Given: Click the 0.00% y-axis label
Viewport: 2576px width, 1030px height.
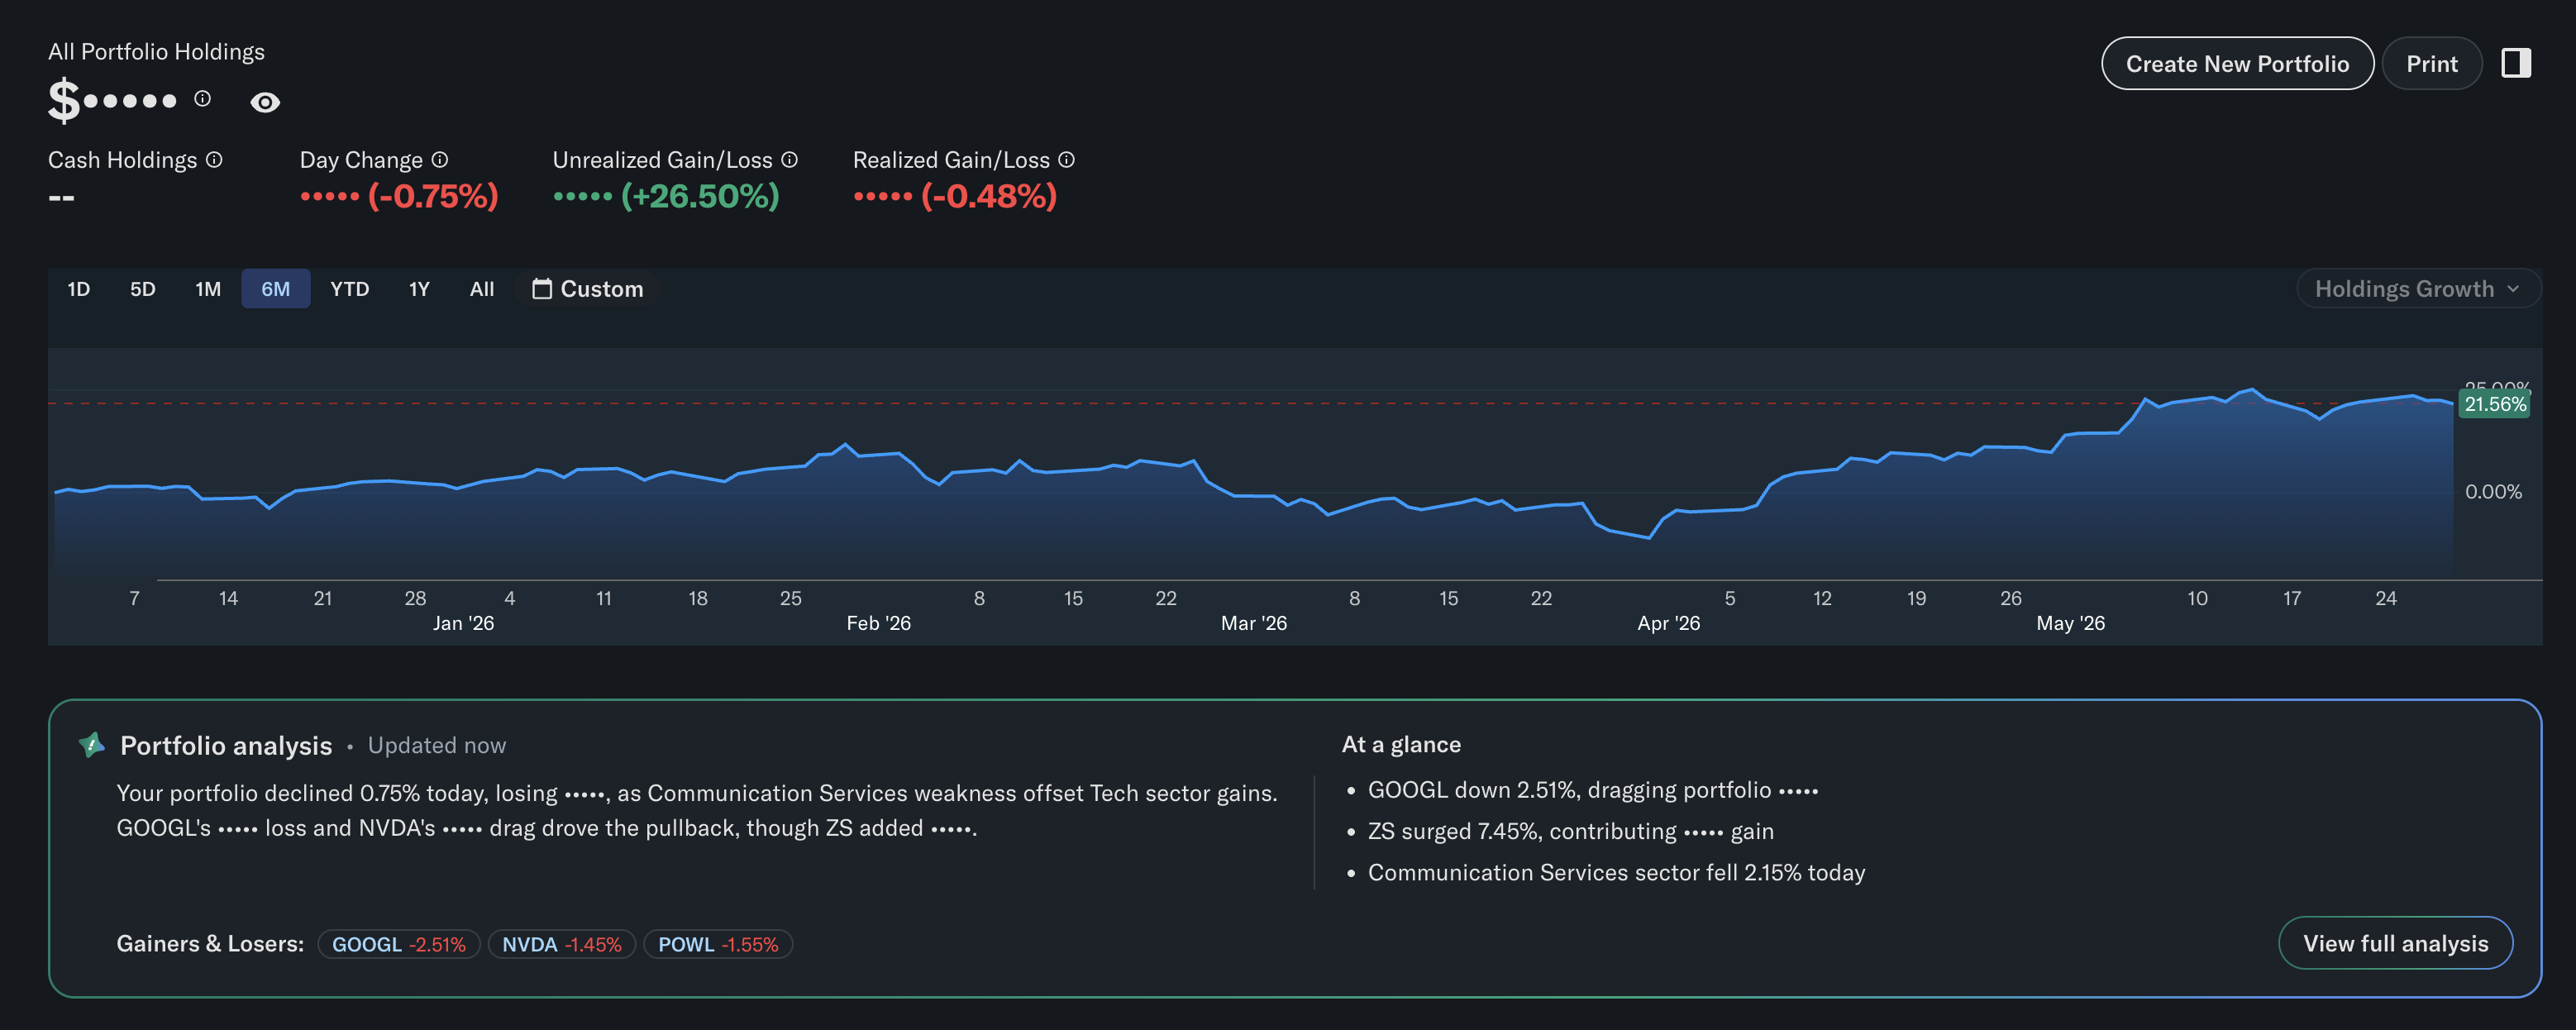Looking at the screenshot, I should click(x=2493, y=492).
